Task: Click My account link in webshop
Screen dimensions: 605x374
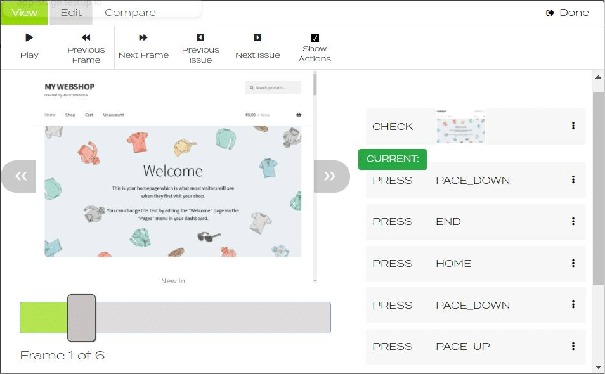Action: tap(113, 115)
